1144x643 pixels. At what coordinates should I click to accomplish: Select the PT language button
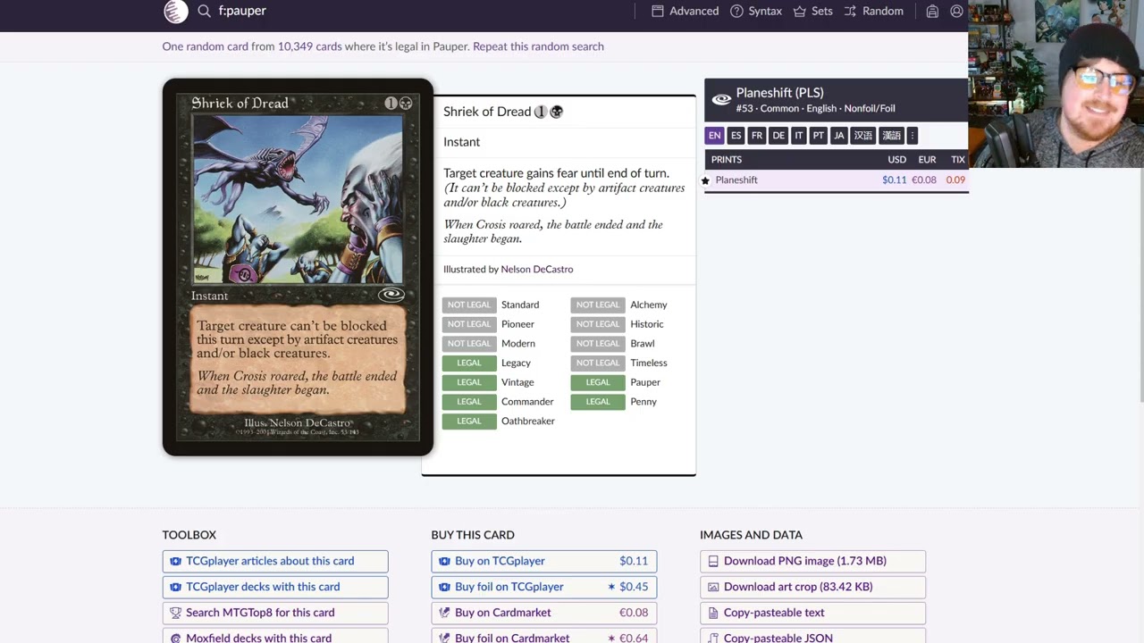[x=819, y=136]
